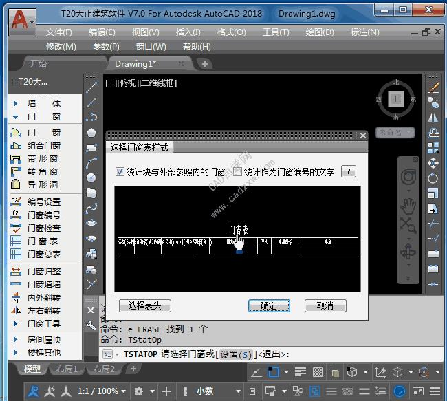
Task: Toggle lineweight display in status bar
Action: (301, 372)
